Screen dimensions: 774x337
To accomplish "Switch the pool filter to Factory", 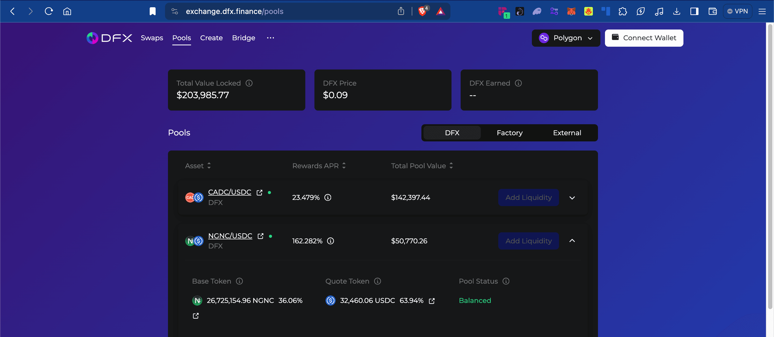I will pos(509,133).
